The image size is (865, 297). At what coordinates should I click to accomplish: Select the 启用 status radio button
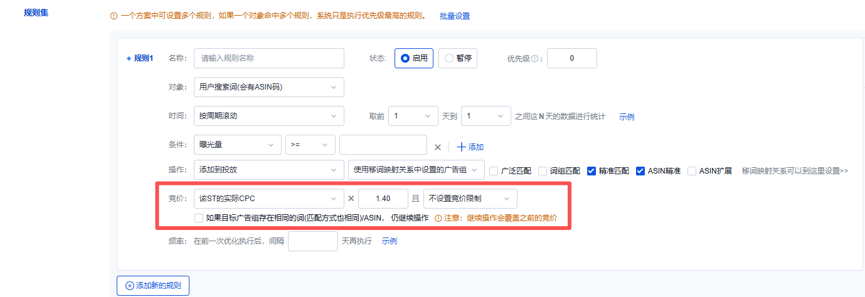pyautogui.click(x=405, y=58)
